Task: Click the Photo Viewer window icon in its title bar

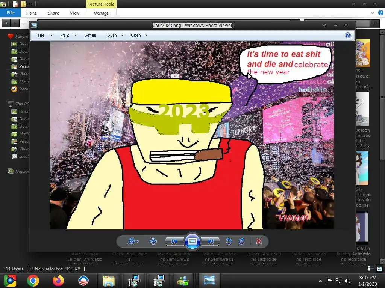Action: 34,25
